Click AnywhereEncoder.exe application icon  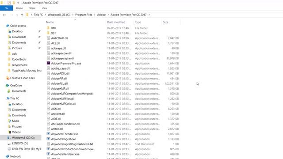[x=48, y=134]
